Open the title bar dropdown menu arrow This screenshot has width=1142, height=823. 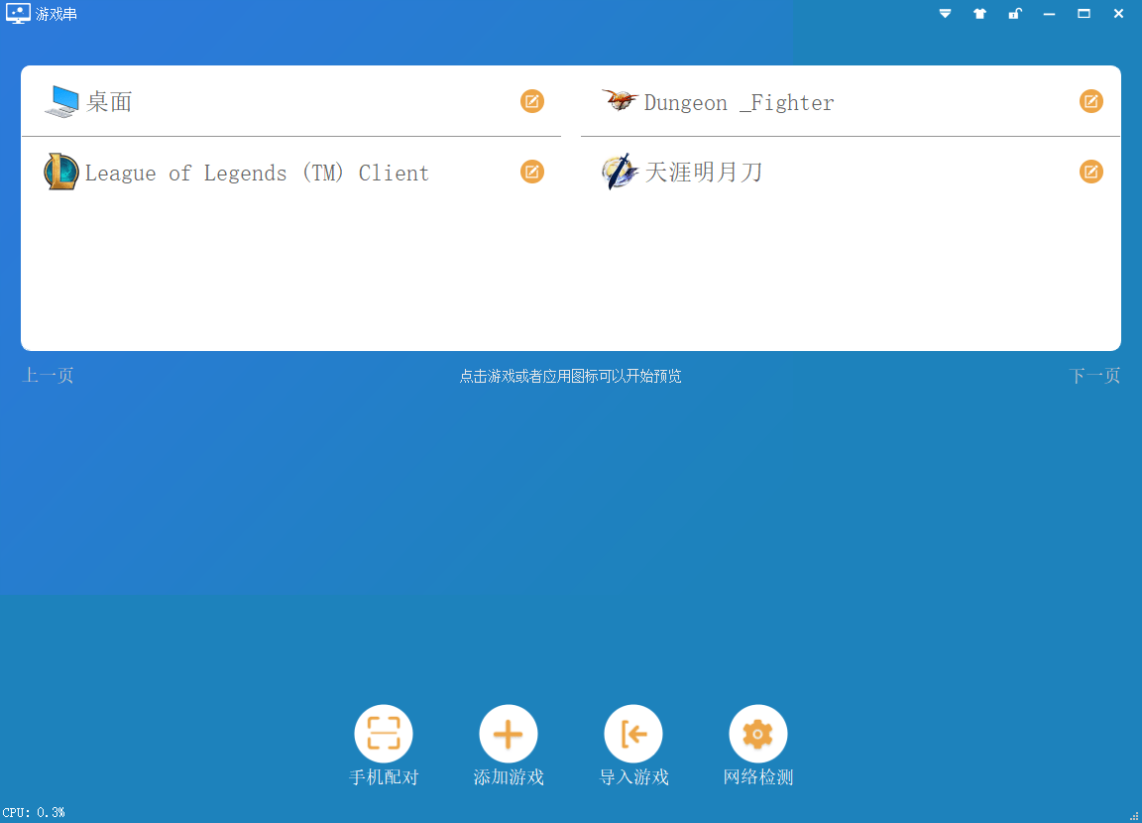click(945, 14)
